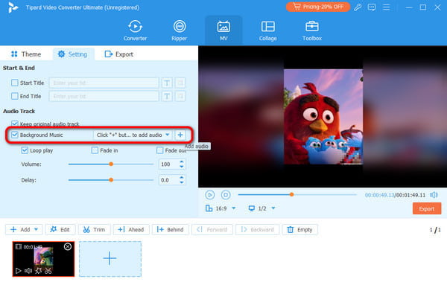The image size is (447, 288).
Task: Adjust the Volume slider
Action: click(x=111, y=164)
